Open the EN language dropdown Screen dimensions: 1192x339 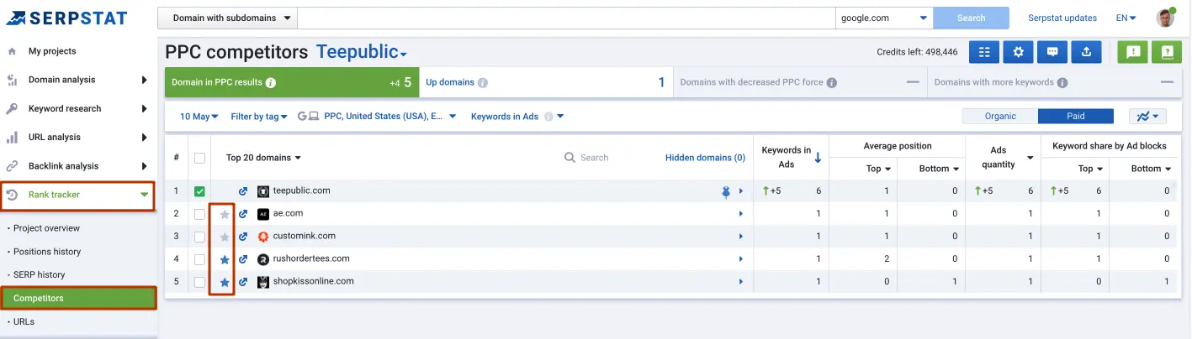pos(1126,18)
